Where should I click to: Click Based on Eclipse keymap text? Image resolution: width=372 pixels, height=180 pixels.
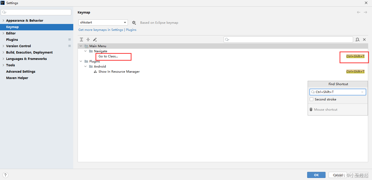(x=159, y=22)
